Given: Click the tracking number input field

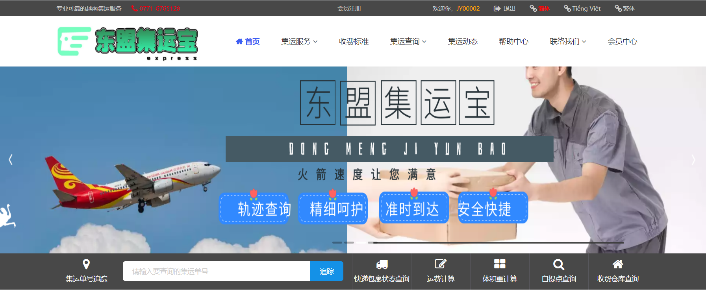Looking at the screenshot, I should point(216,271).
